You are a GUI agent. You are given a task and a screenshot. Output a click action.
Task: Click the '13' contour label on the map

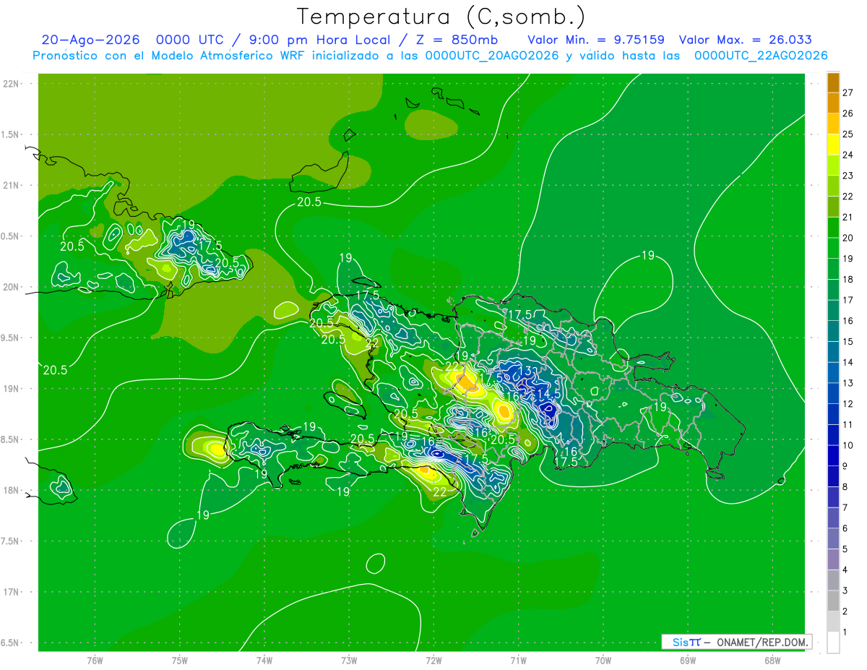pos(525,371)
